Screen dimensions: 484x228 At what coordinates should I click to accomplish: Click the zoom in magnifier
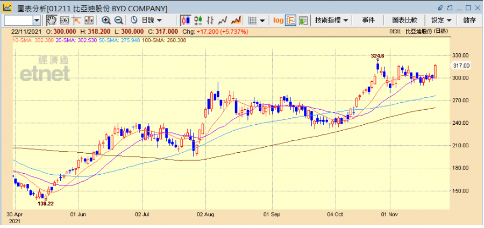click(106, 20)
